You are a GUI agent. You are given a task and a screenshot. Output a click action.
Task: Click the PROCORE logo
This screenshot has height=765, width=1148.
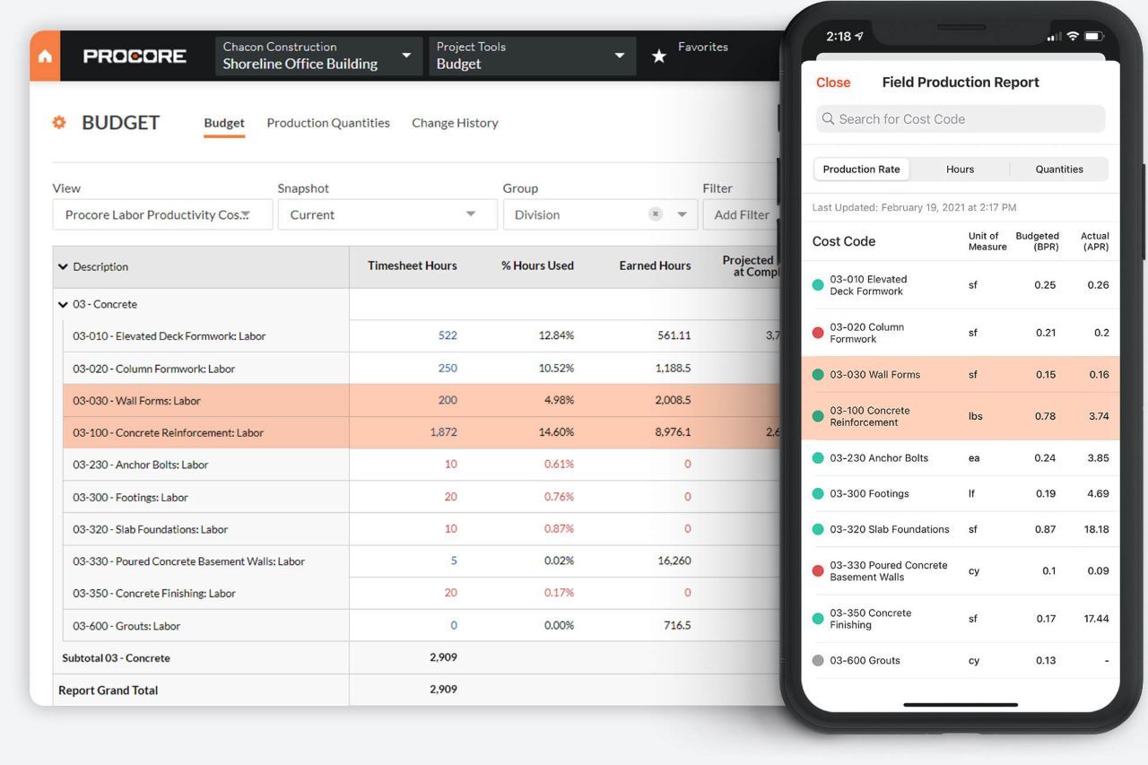135,57
